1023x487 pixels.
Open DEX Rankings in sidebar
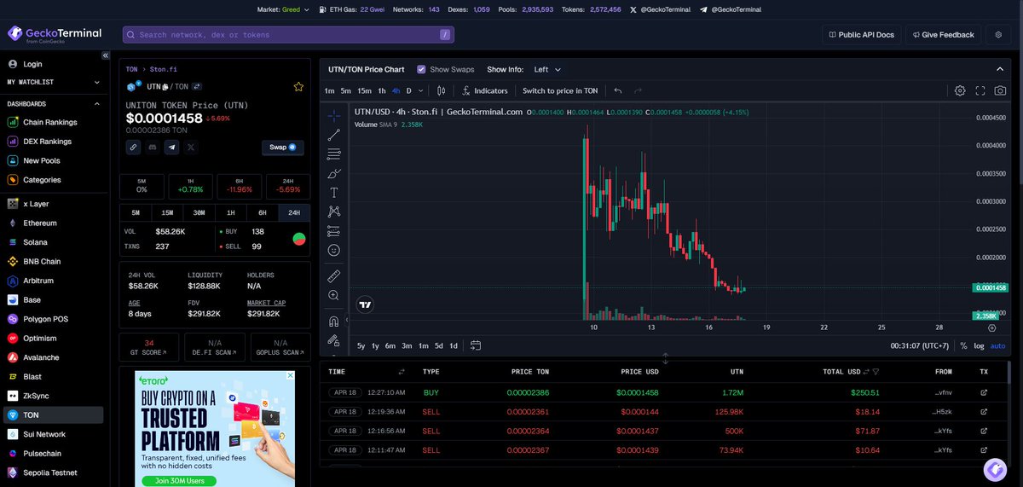47,142
